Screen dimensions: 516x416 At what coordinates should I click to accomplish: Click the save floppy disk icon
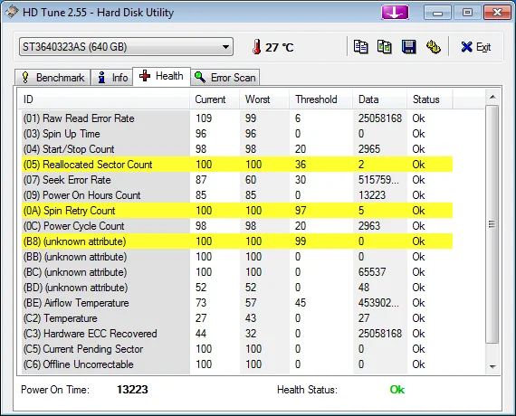tap(408, 47)
